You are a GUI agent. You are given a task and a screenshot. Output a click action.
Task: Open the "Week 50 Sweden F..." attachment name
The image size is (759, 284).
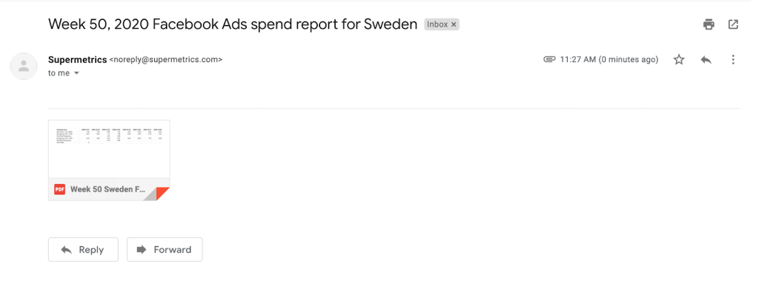[x=108, y=189]
